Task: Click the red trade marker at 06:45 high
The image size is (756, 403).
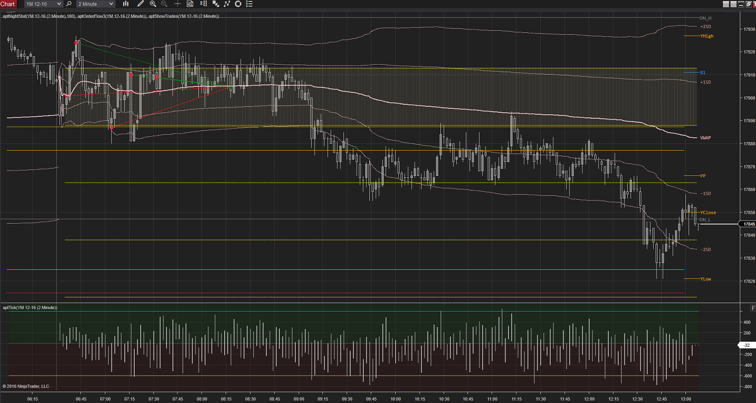Action: [x=76, y=43]
